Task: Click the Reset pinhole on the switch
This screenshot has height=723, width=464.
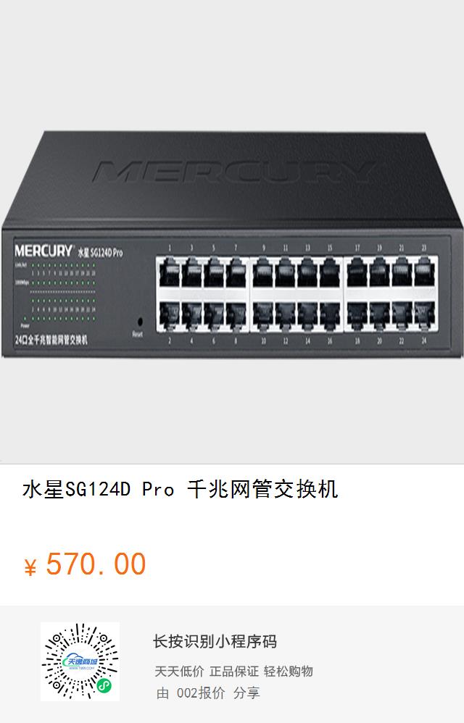Action: [x=140, y=322]
